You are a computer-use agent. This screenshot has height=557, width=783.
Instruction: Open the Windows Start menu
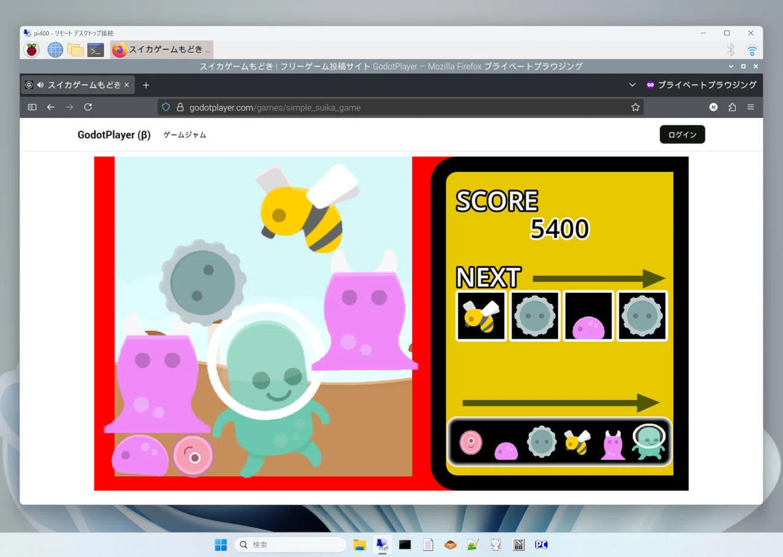click(x=221, y=544)
